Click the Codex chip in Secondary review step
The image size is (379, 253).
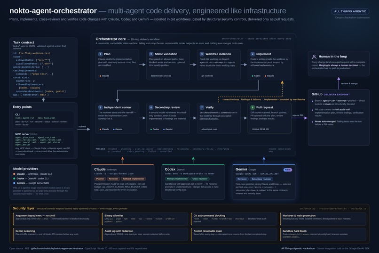pyautogui.click(x=155, y=129)
